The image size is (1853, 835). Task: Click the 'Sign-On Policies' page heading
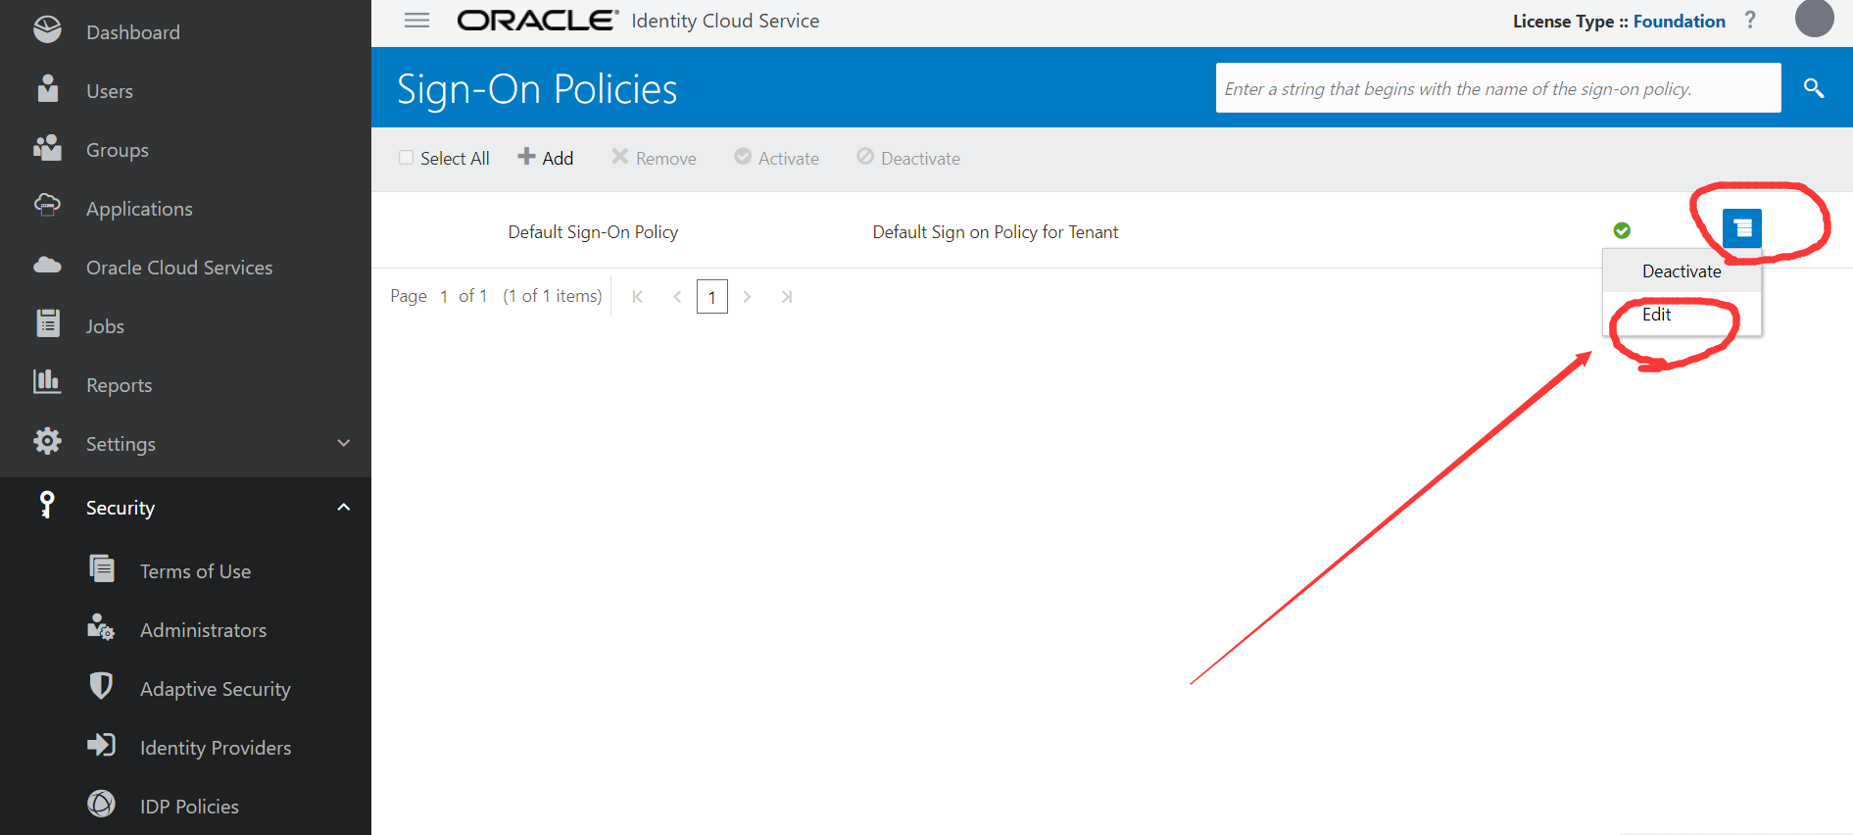point(537,89)
